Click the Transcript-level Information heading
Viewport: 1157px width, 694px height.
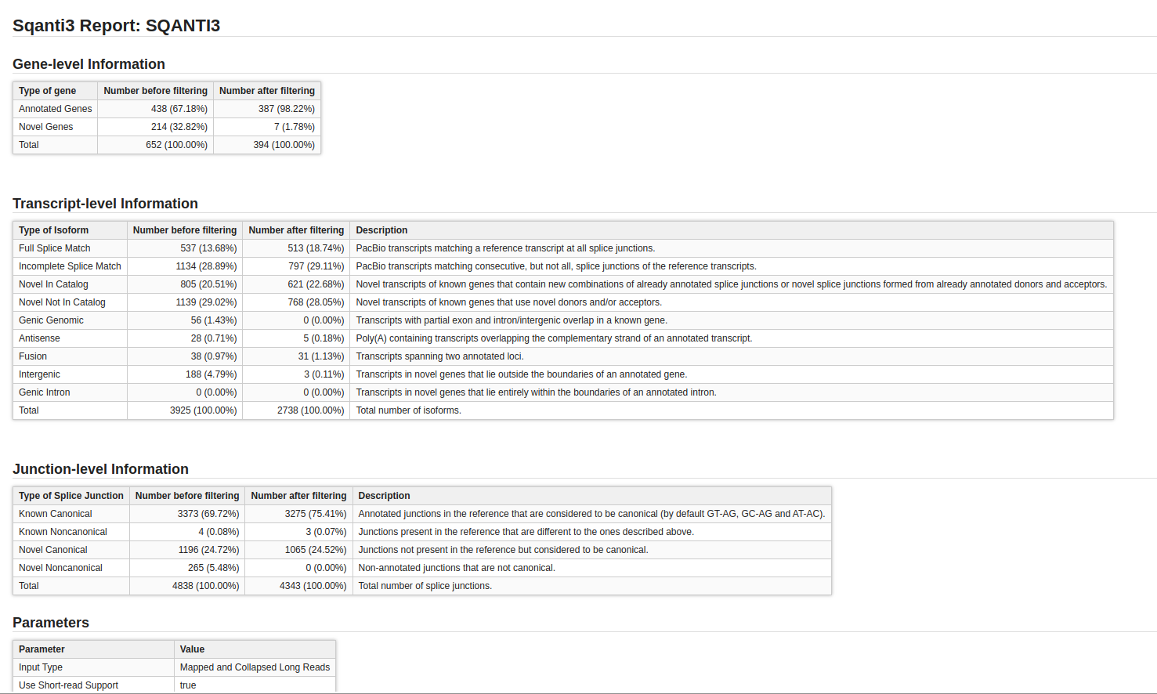tap(105, 204)
